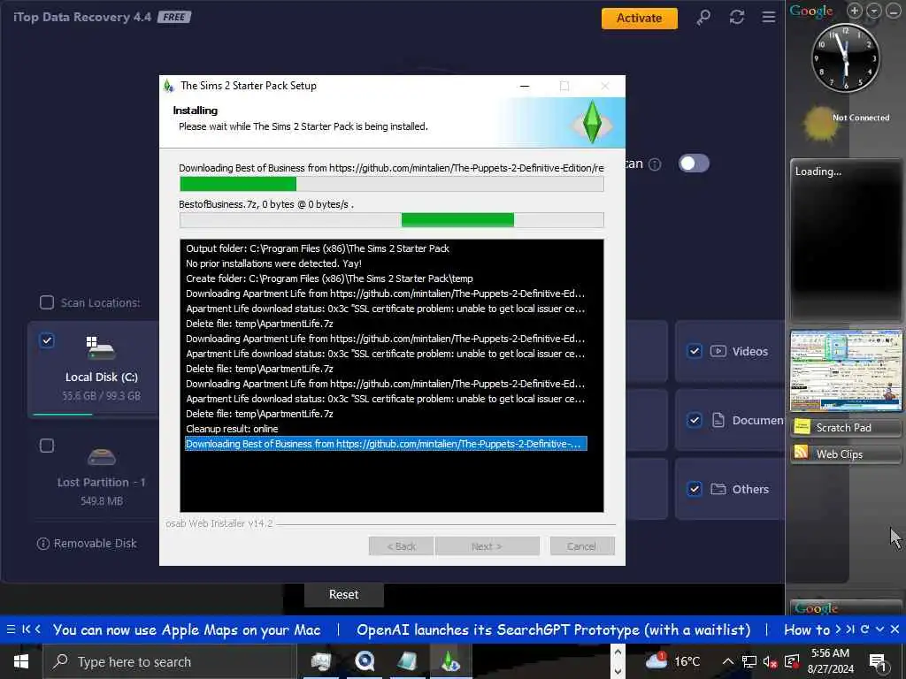The width and height of the screenshot is (906, 679).
Task: Jump to last headline in news ticker
Action: point(850,629)
